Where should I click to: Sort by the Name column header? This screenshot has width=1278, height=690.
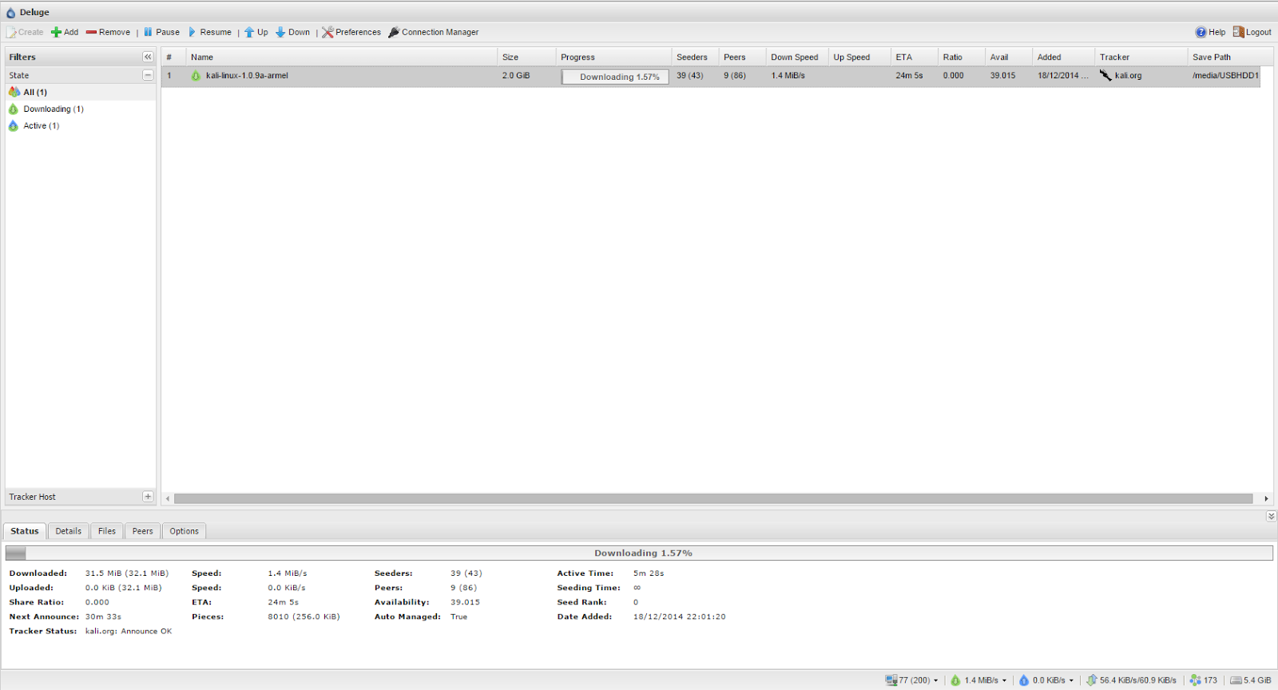341,57
